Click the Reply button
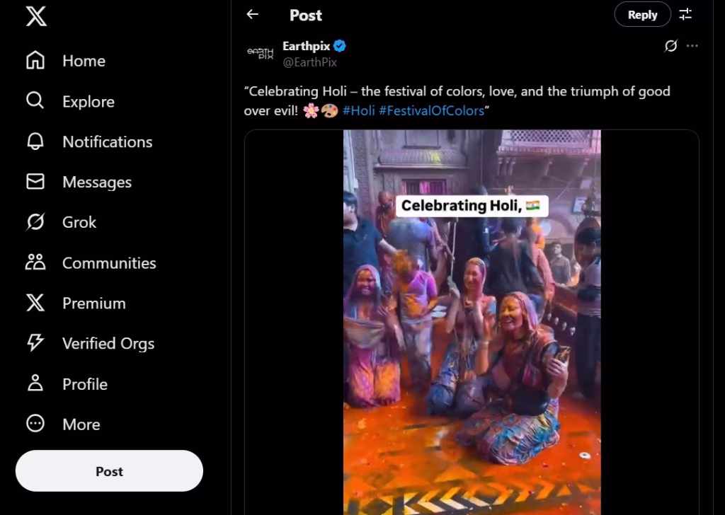725x515 pixels. pyautogui.click(x=642, y=14)
